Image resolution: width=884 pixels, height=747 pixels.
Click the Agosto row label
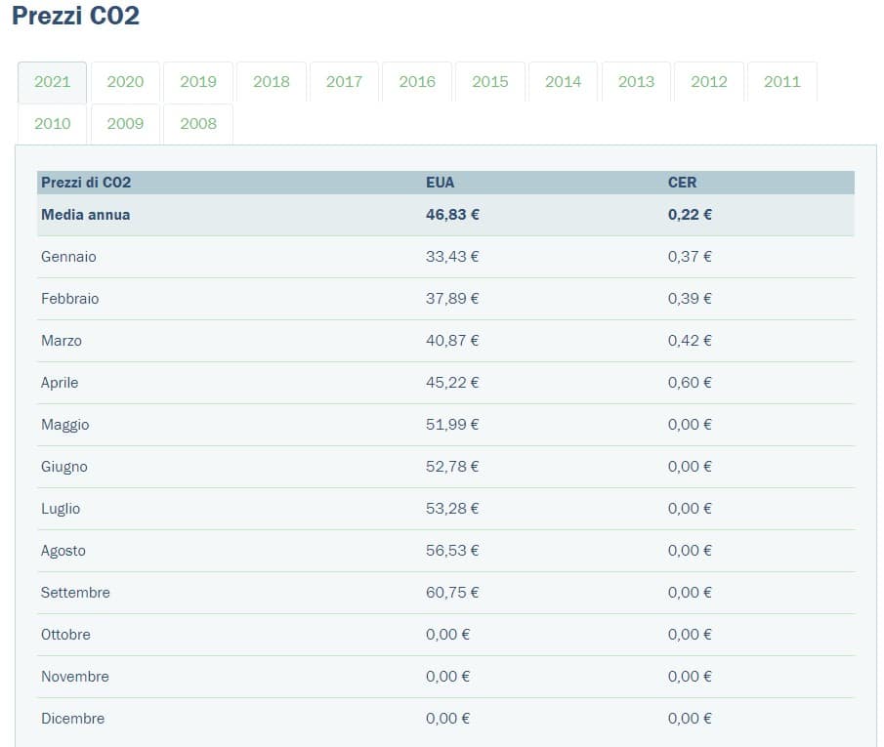pos(63,552)
